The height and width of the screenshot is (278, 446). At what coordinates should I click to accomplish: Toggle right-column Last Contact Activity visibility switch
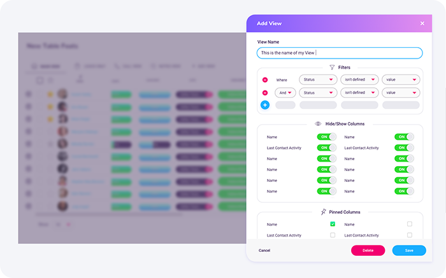pyautogui.click(x=404, y=148)
